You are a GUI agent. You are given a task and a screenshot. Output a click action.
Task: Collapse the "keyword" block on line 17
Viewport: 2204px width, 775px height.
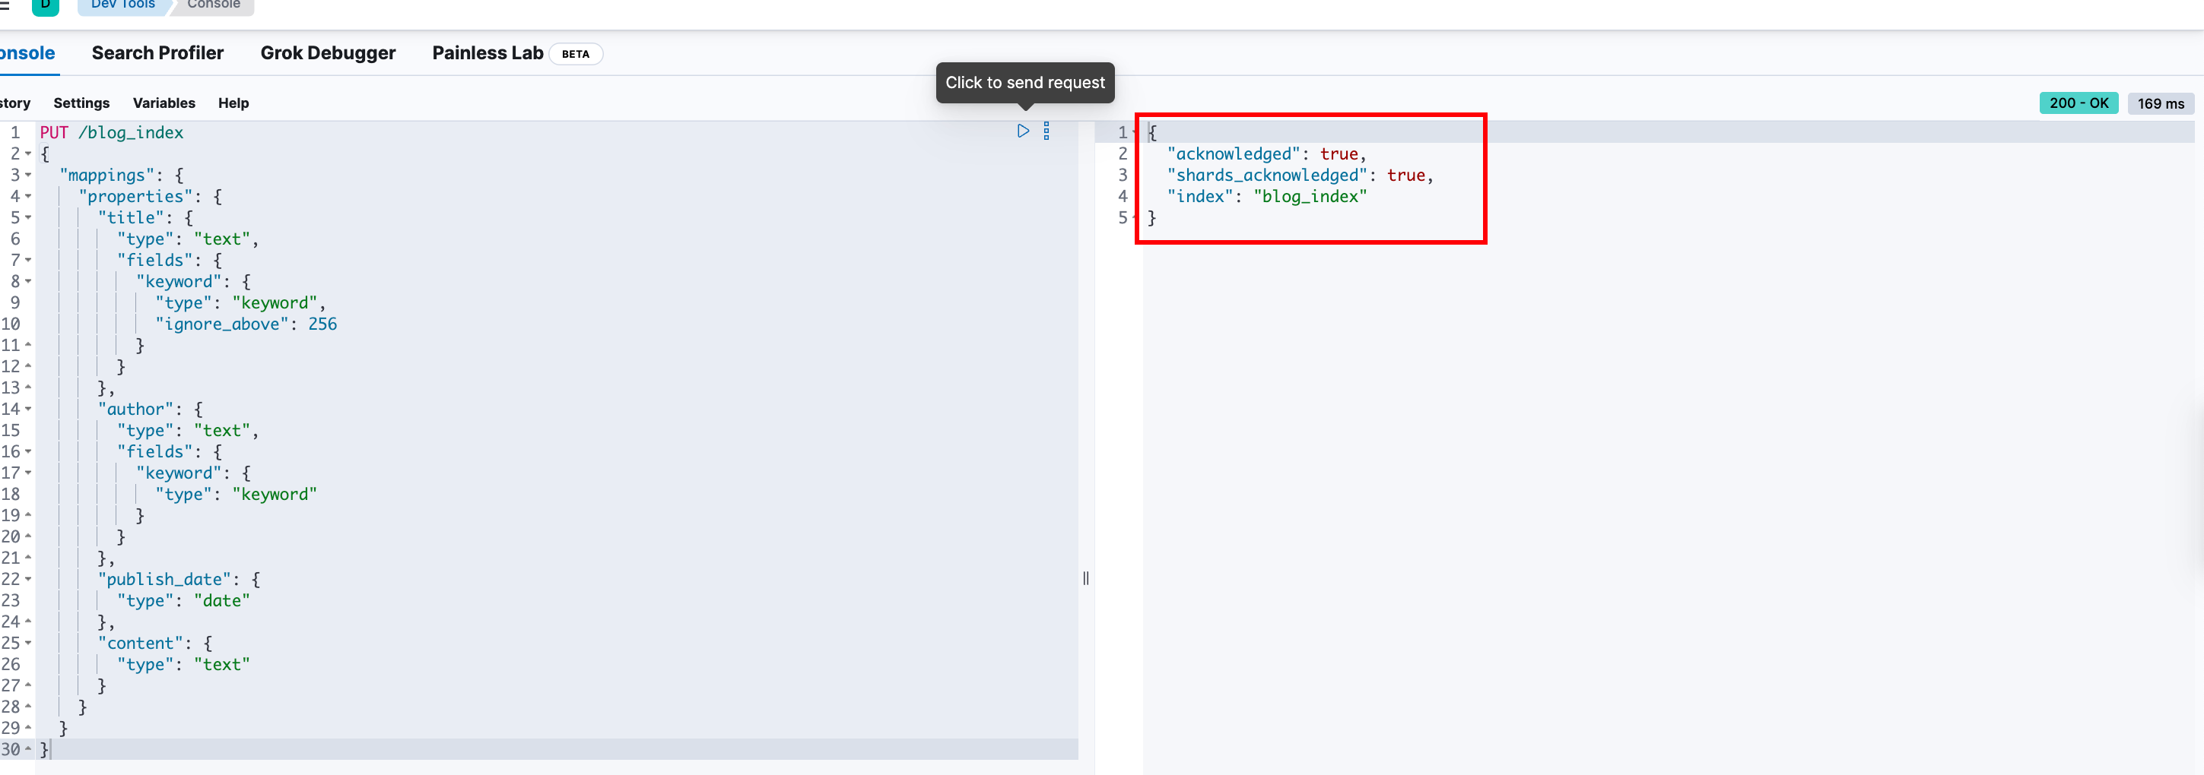(x=28, y=473)
